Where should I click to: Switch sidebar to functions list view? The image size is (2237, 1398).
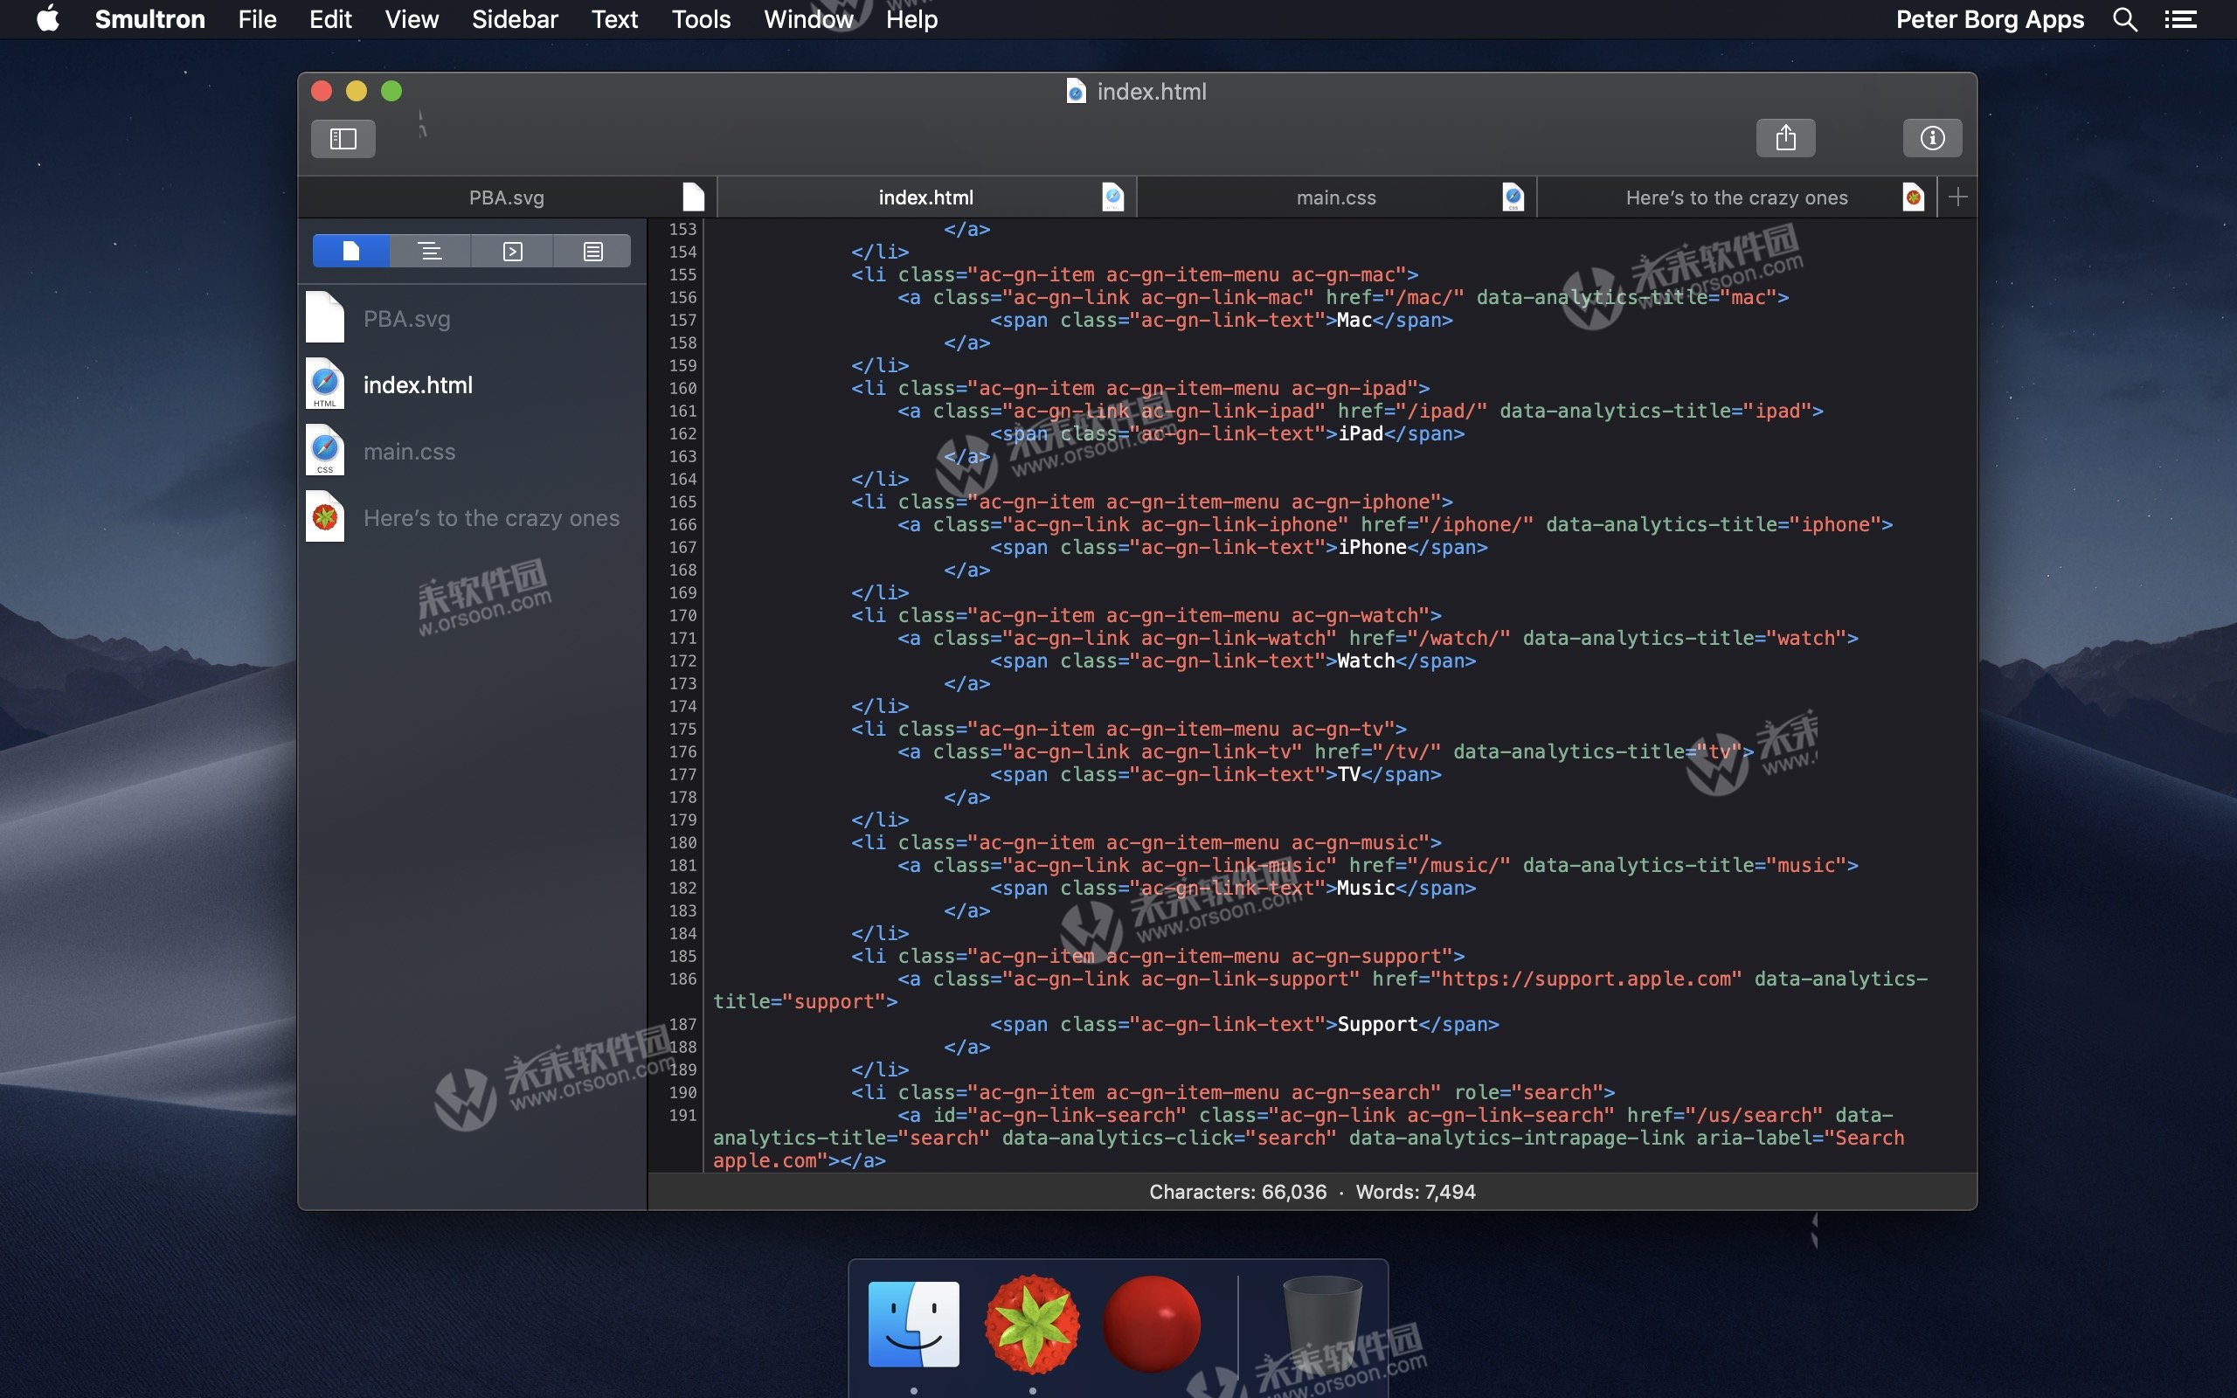430,251
